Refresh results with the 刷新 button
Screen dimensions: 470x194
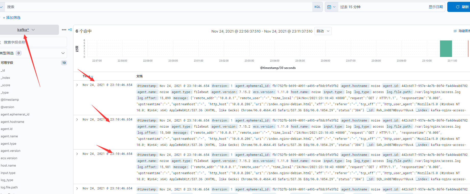(x=459, y=7)
